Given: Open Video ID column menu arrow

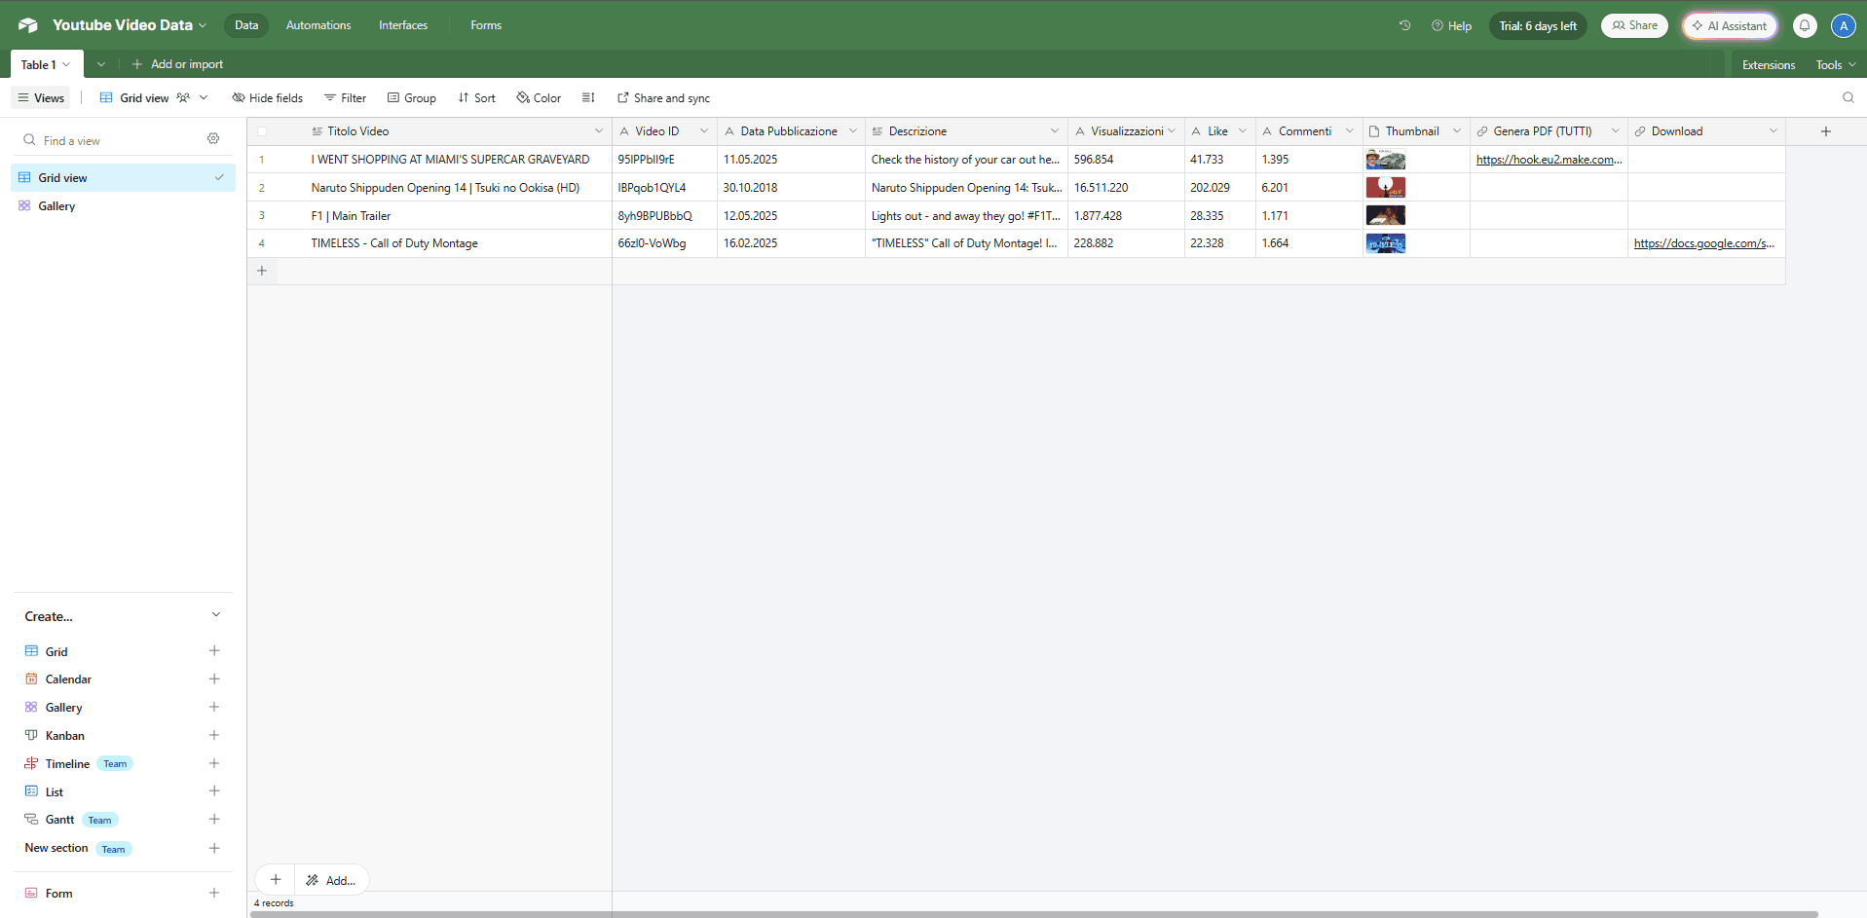Looking at the screenshot, I should [x=704, y=131].
